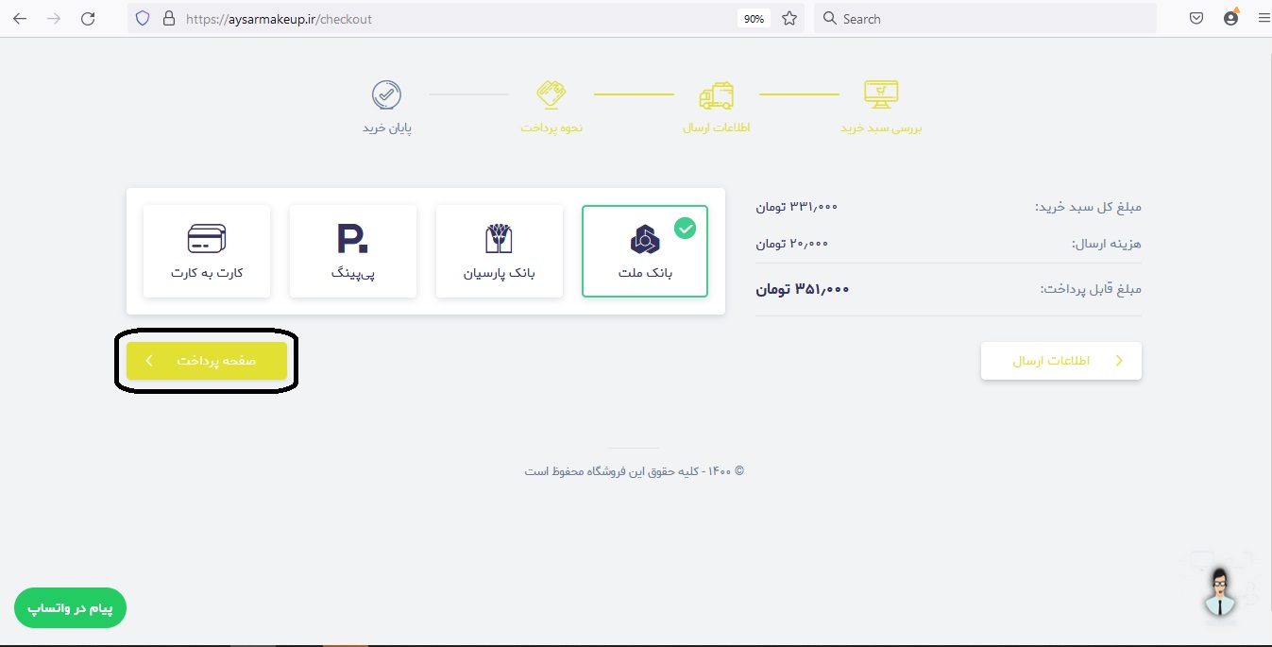Select Bank Mellat (بانک ملت) payment option

(645, 251)
